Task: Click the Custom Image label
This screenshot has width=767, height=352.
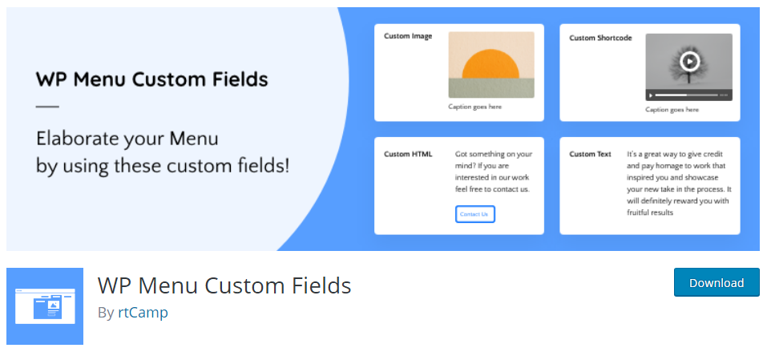Action: click(408, 36)
